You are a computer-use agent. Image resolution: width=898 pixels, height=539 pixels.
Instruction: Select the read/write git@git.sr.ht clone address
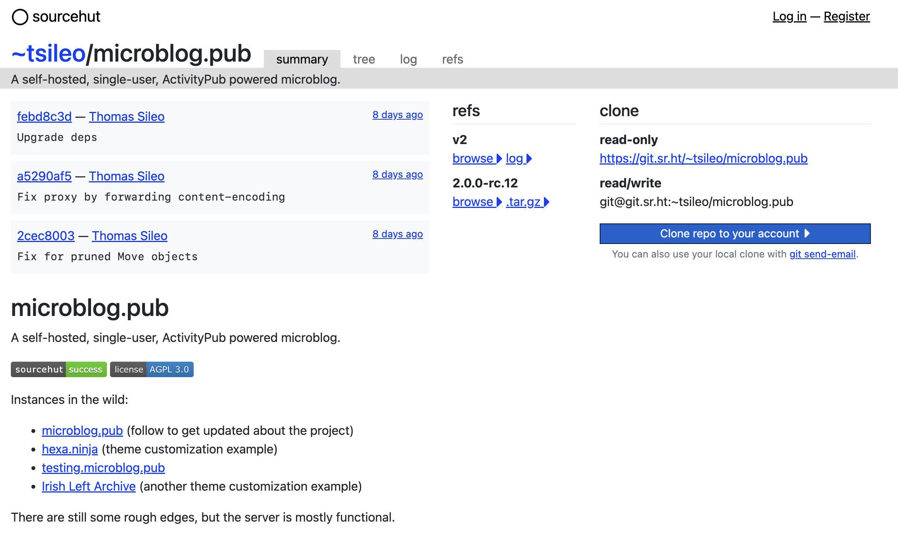coord(696,202)
